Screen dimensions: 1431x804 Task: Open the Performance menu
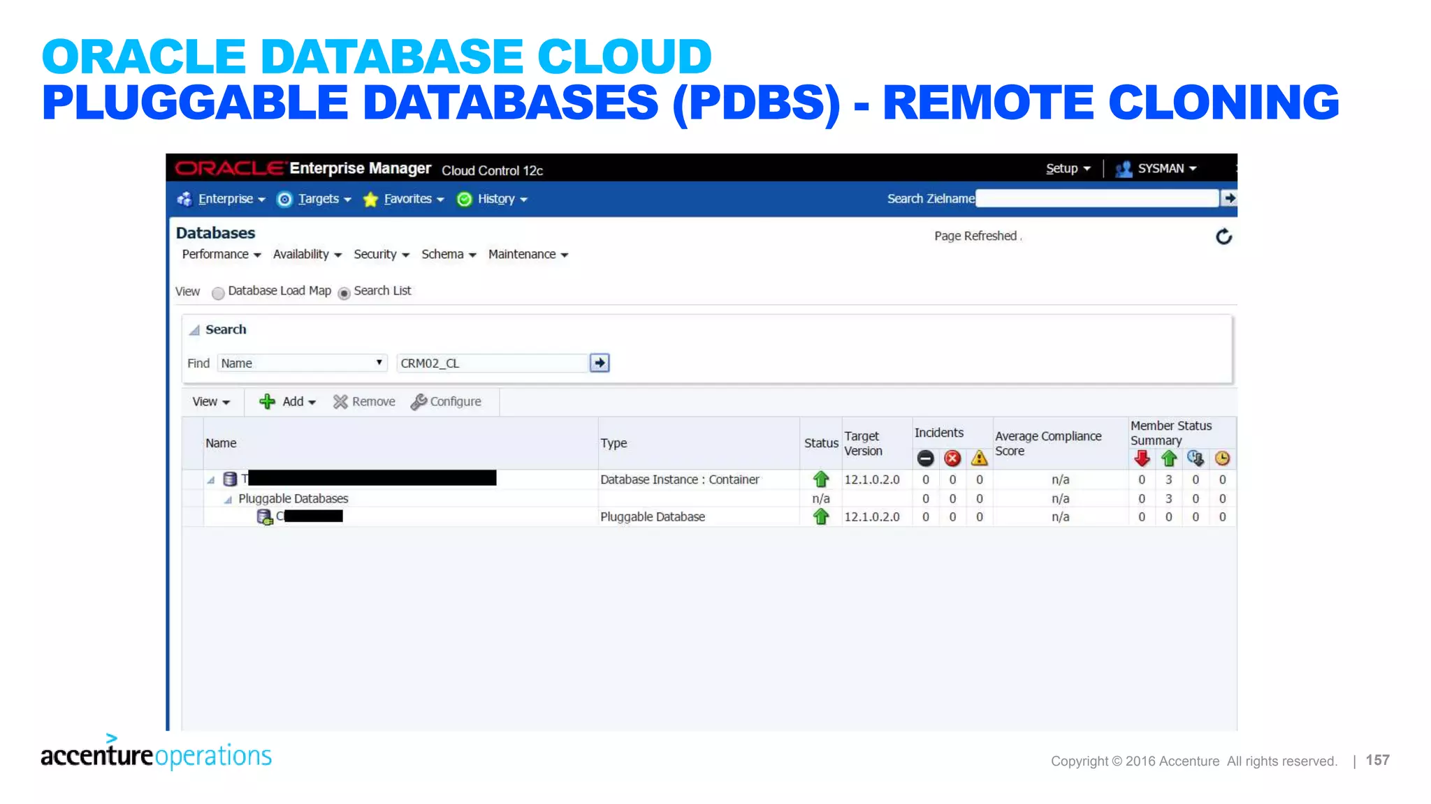point(221,254)
